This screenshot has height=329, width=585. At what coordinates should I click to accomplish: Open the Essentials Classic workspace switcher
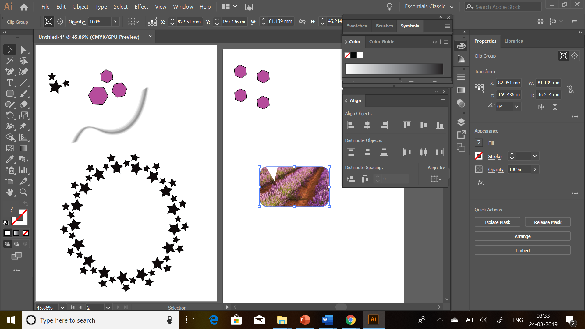click(x=429, y=6)
